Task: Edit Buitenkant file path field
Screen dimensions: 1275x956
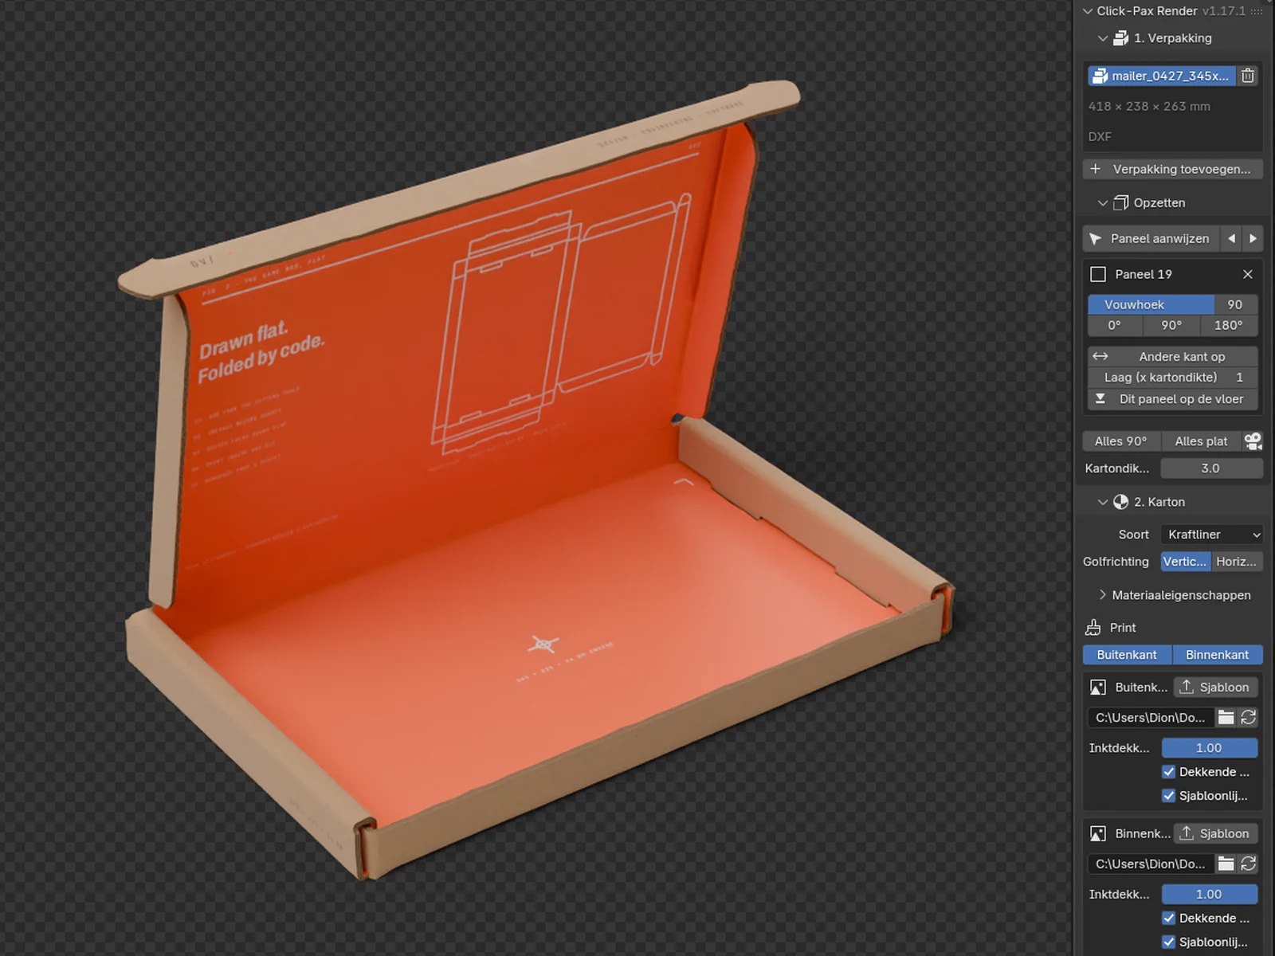Action: tap(1151, 718)
